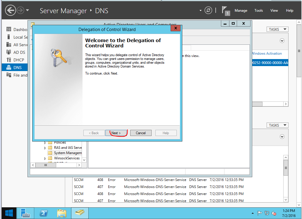Show hidden system tray icons

(x=253, y=213)
